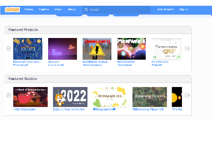The height and width of the screenshot is (159, 212).
Task: Open the 2022 Year in Review studio thumbnail
Action: point(70,97)
